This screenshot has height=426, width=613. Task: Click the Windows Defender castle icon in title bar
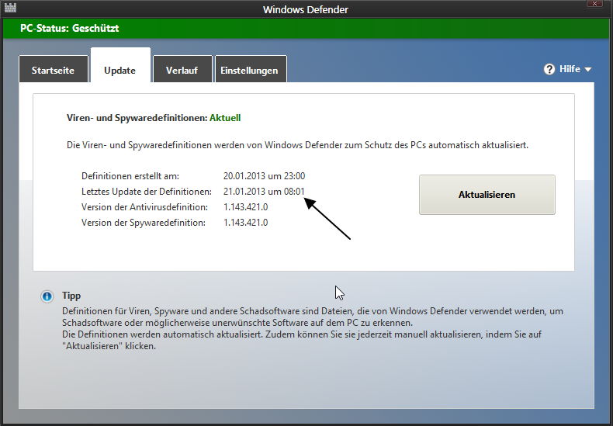point(11,8)
